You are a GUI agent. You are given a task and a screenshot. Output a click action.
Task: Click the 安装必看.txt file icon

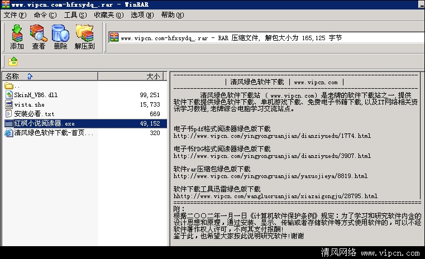point(9,114)
